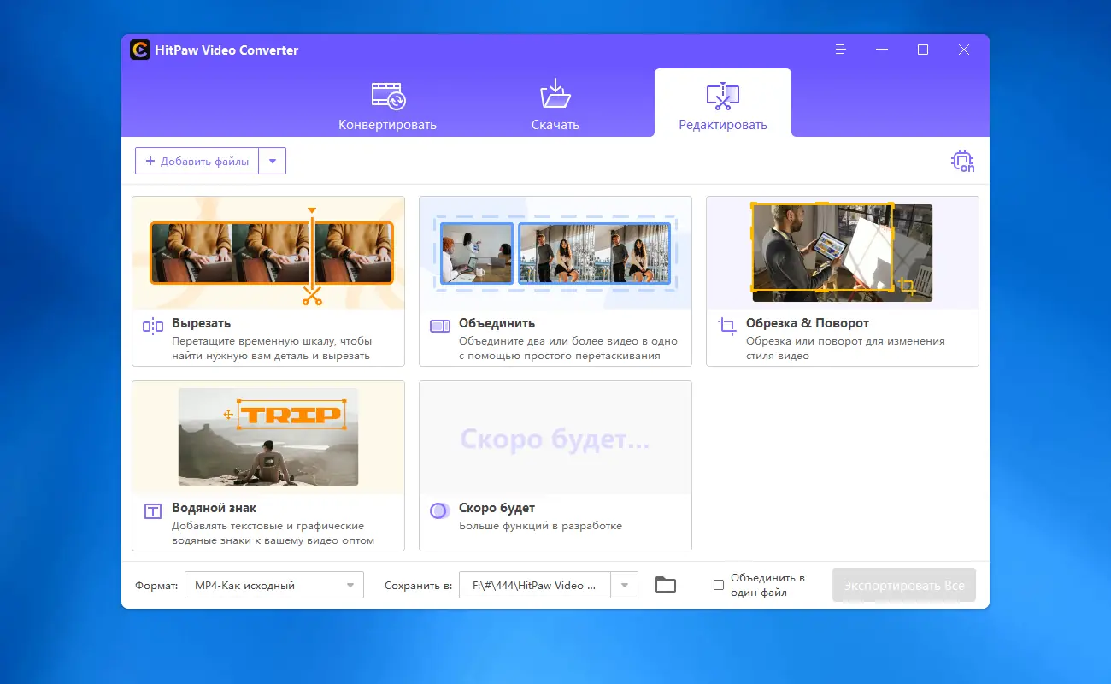
Task: Click the Обрезка & Поворот crop icon
Action: (727, 326)
